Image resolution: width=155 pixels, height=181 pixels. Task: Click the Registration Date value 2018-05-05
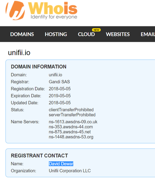(x=60, y=89)
